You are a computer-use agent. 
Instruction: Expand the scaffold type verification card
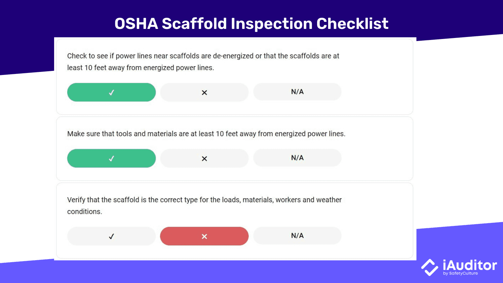tap(234, 220)
